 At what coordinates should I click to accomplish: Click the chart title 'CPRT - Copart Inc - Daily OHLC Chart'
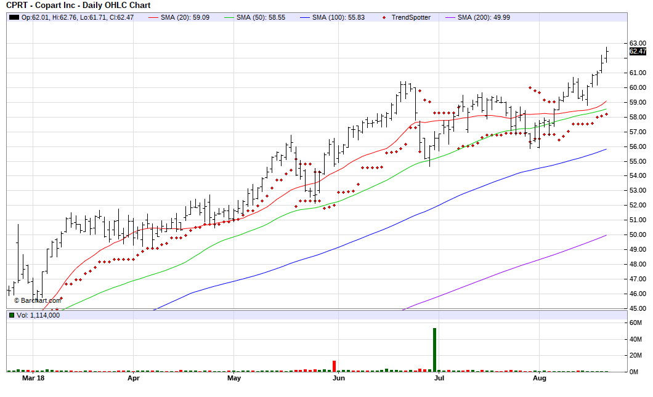click(78, 6)
